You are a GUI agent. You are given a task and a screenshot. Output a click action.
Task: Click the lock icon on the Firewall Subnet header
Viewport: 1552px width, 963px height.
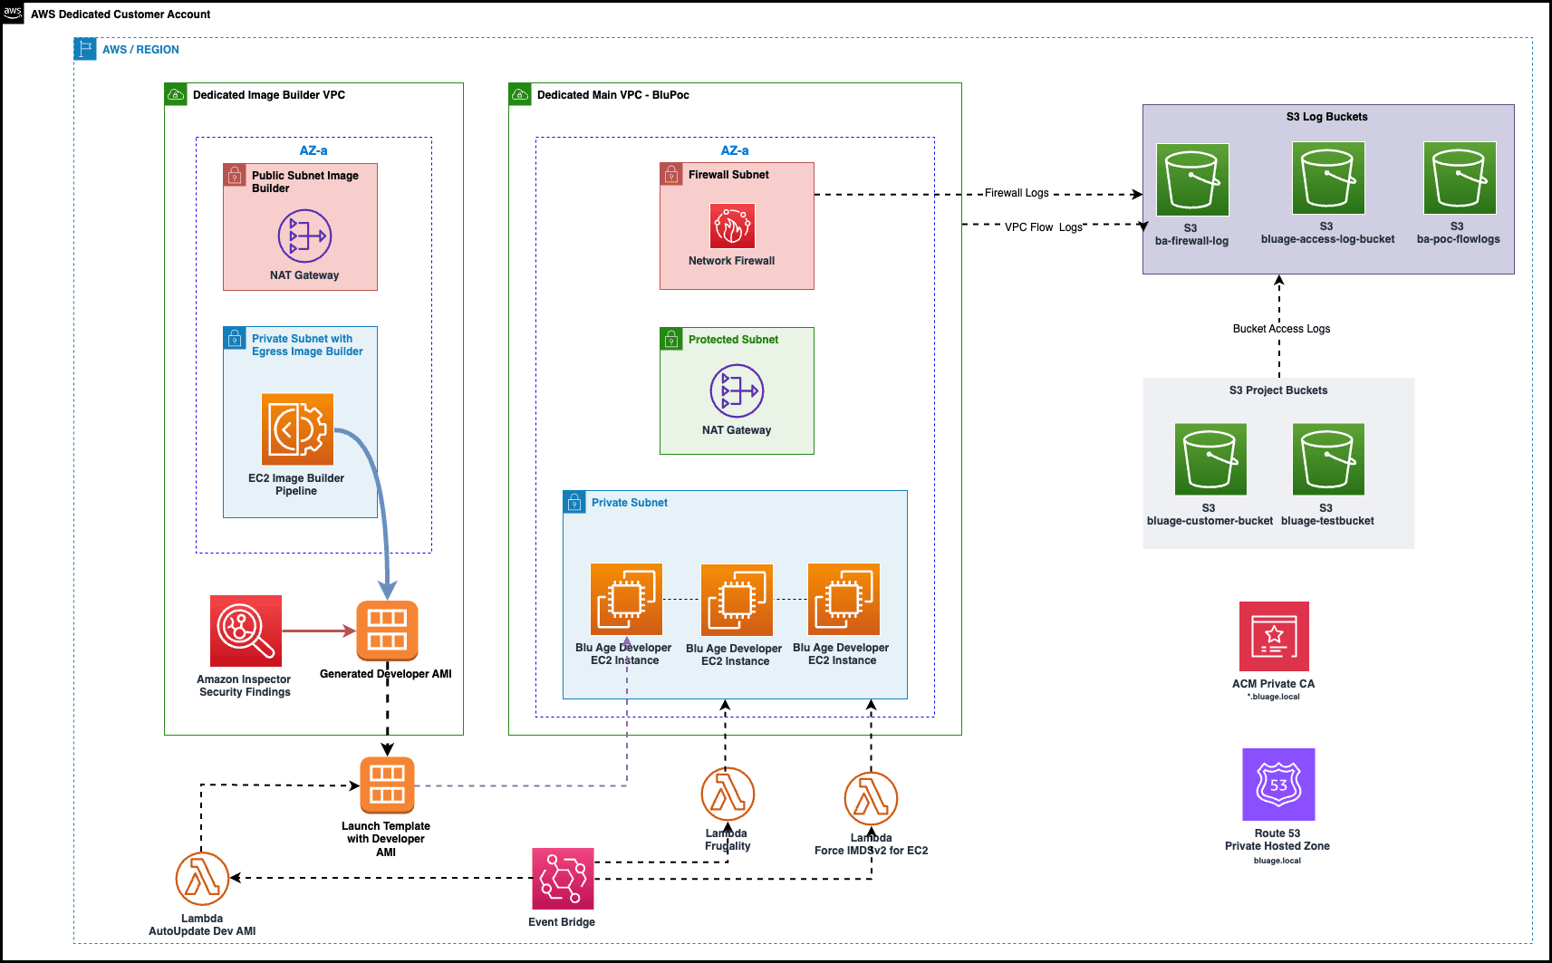coord(670,173)
